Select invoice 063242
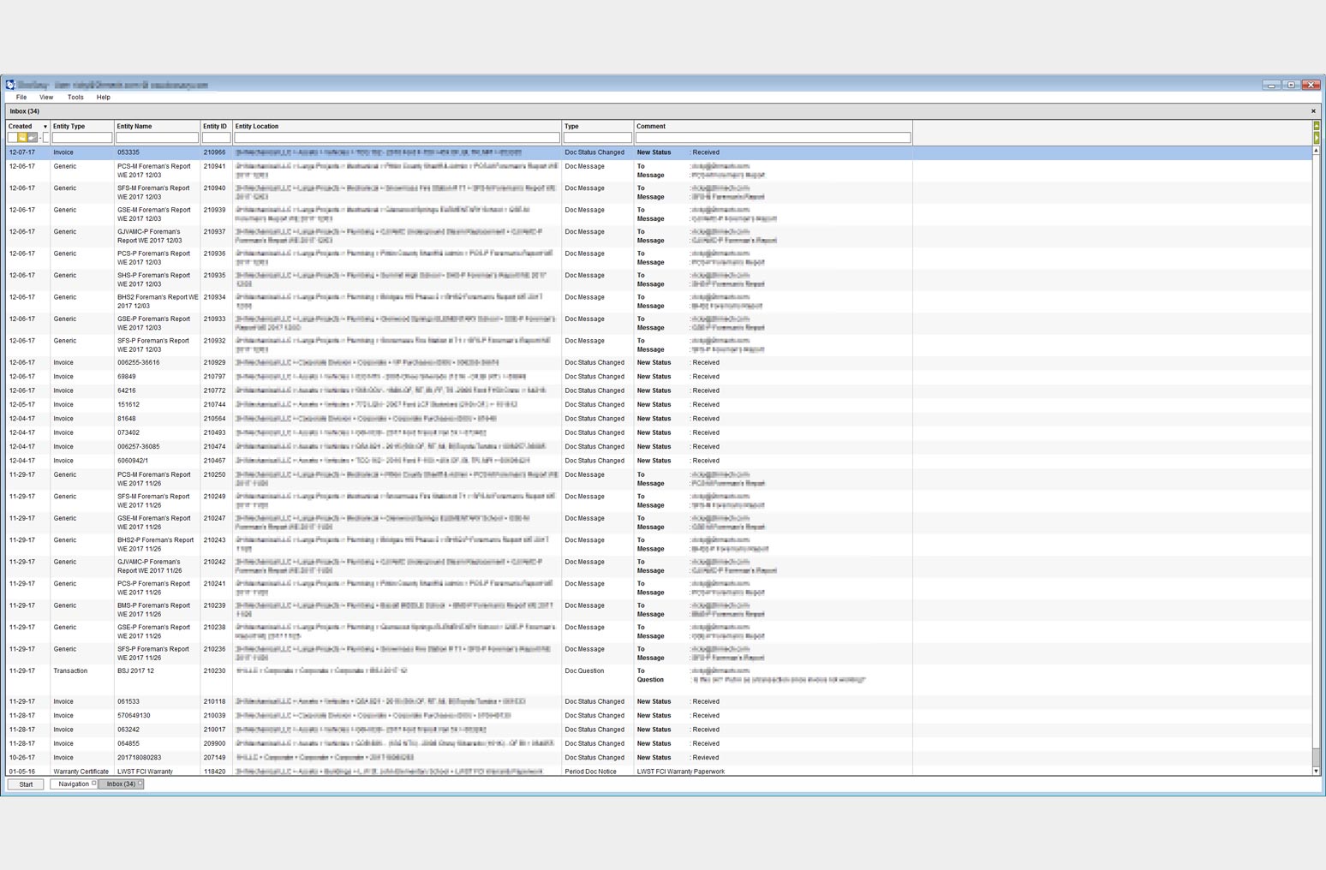Viewport: 1326px width, 870px height. (x=659, y=730)
